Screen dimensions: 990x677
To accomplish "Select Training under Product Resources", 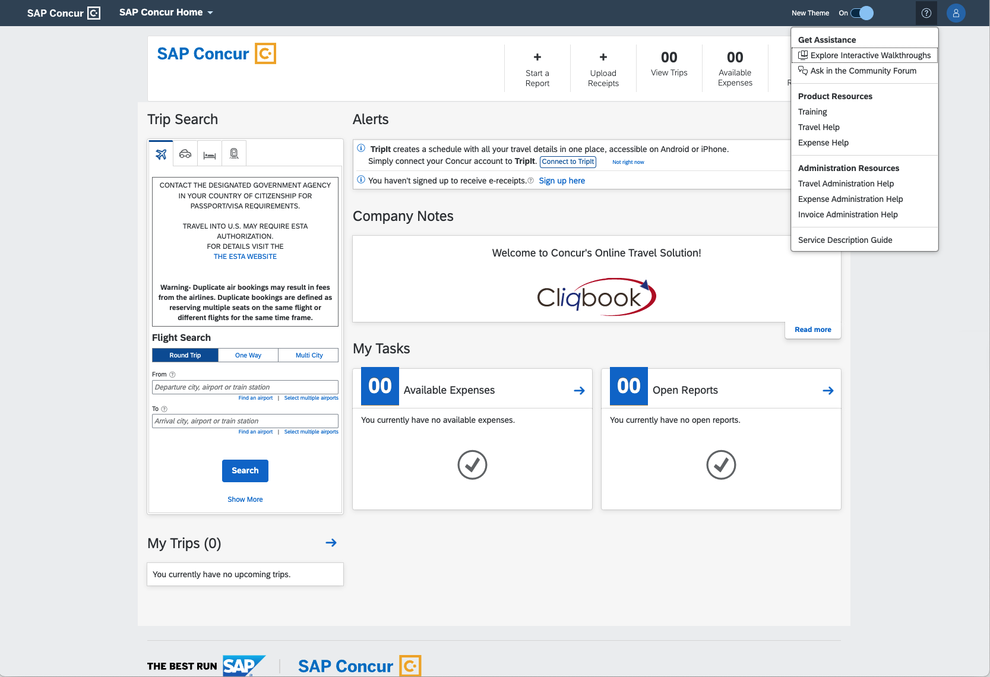I will tap(812, 112).
